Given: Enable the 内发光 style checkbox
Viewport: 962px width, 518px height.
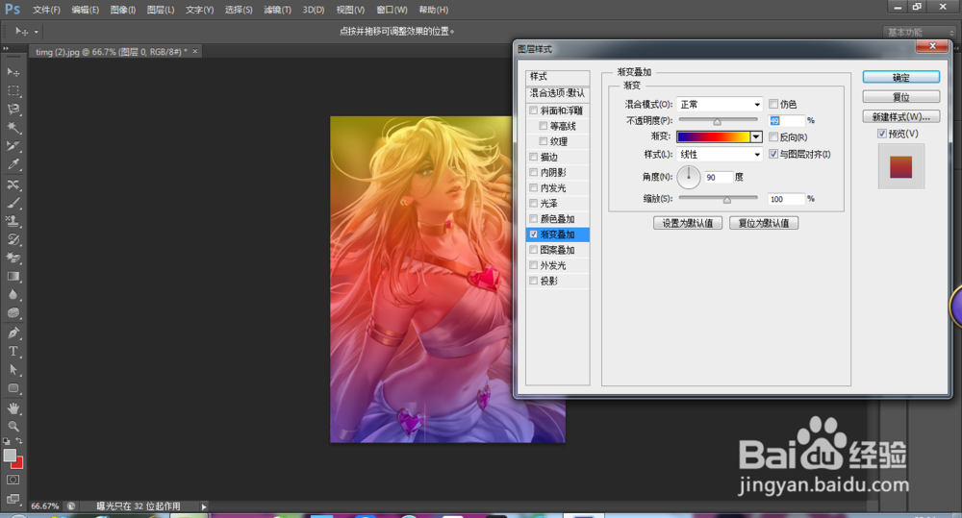Looking at the screenshot, I should (x=533, y=187).
